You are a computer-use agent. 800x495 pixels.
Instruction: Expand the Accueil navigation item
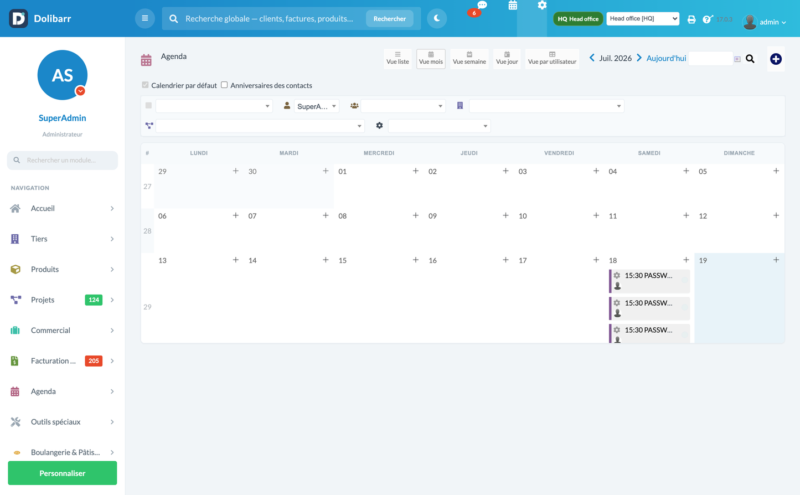pyautogui.click(x=63, y=208)
